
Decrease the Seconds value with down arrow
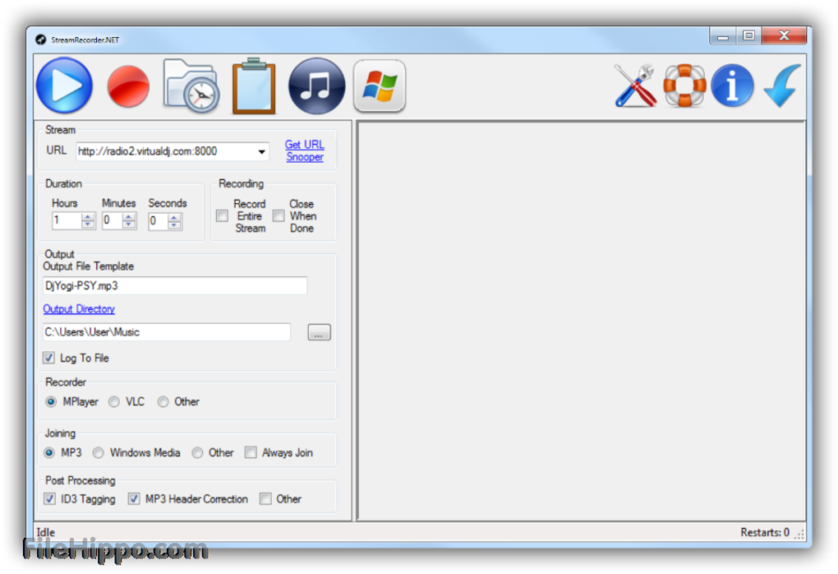(174, 225)
